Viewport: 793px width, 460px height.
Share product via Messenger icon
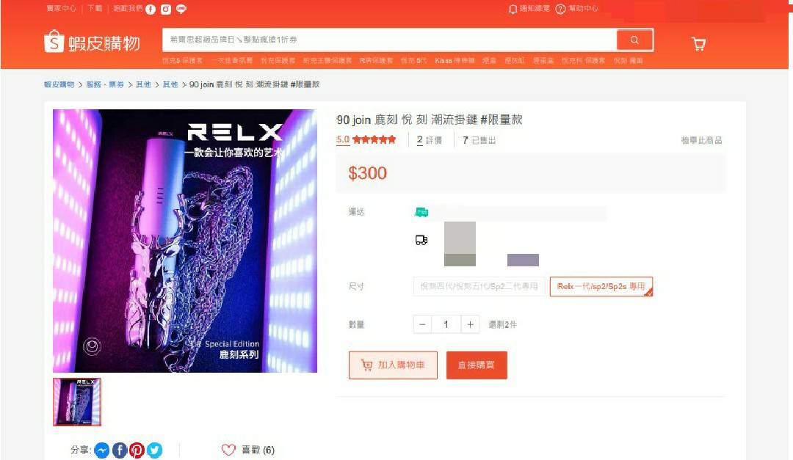[101, 450]
